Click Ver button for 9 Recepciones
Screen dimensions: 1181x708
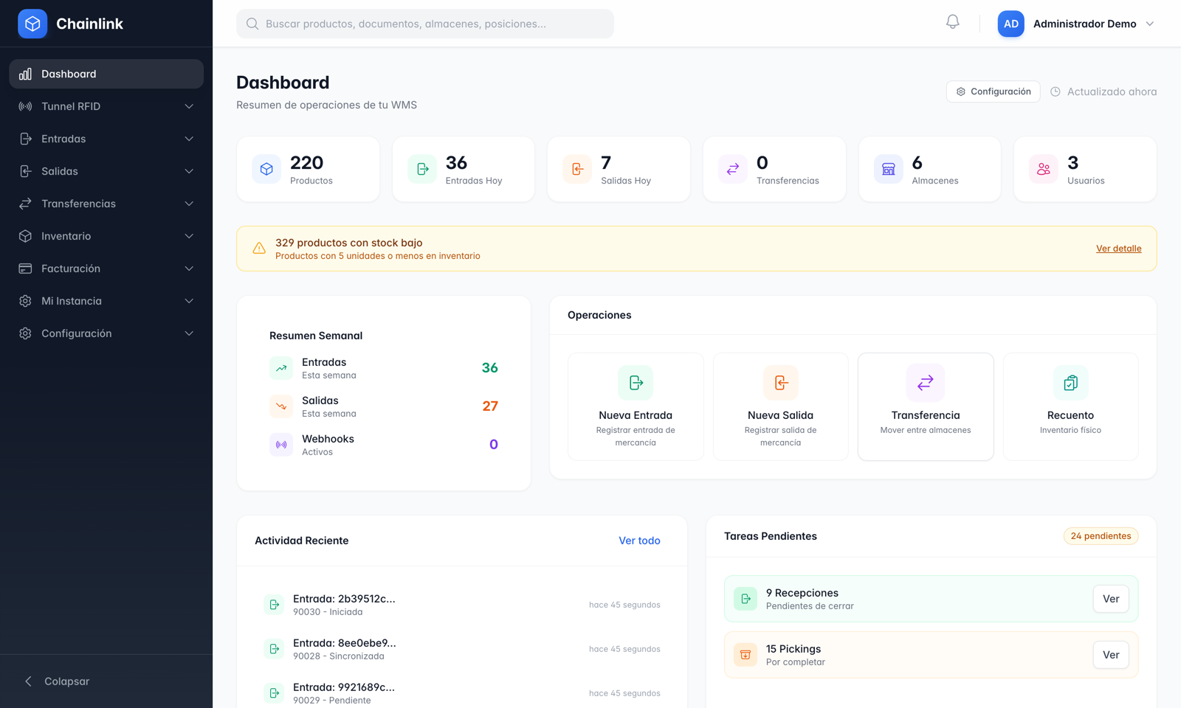click(1111, 599)
